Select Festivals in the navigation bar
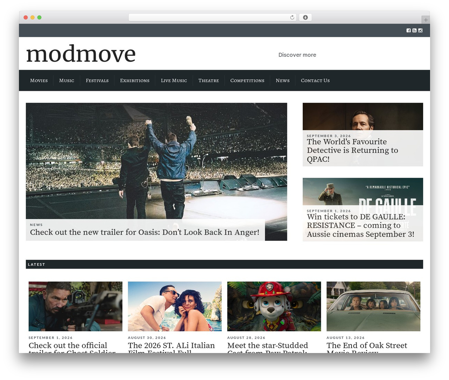The image size is (449, 380). click(x=97, y=81)
